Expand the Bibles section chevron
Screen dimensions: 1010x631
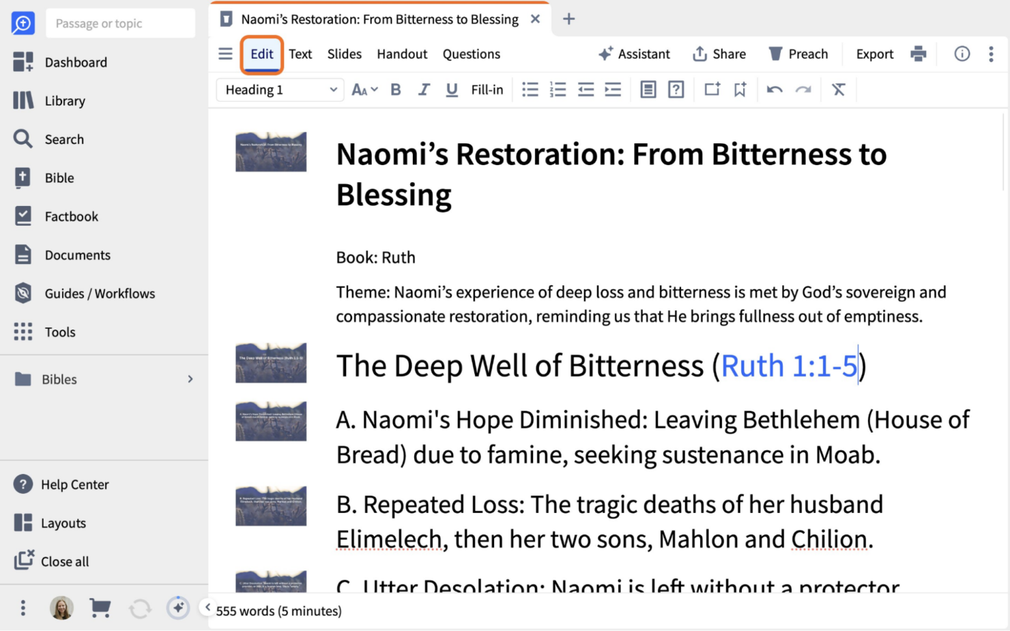tap(190, 379)
